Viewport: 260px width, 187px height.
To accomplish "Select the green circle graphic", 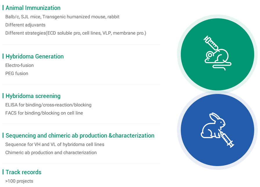I will (x=217, y=54).
